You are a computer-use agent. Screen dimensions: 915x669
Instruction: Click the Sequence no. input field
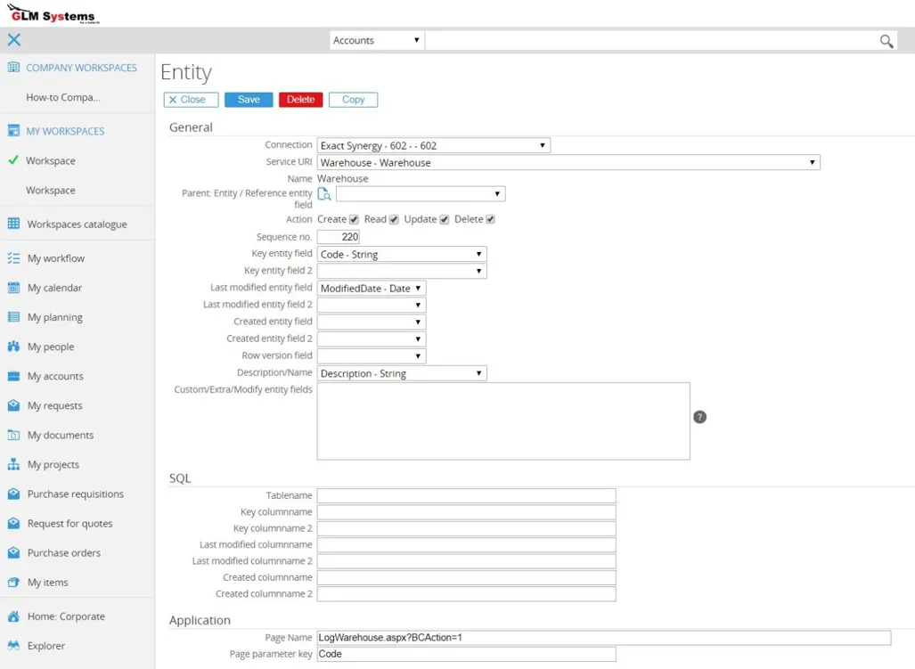[x=339, y=236]
